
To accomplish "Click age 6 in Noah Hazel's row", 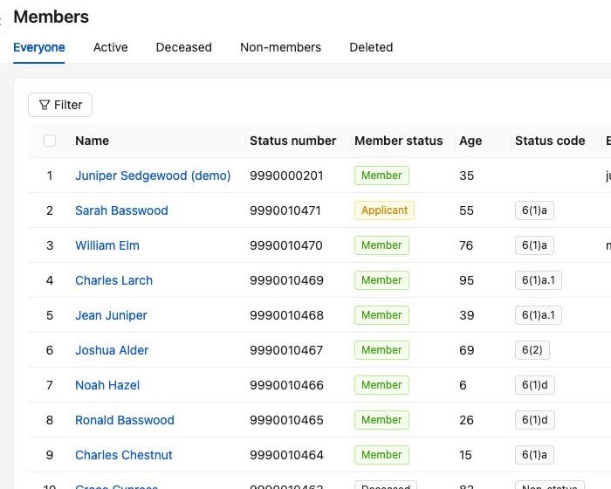I will pyautogui.click(x=463, y=385).
